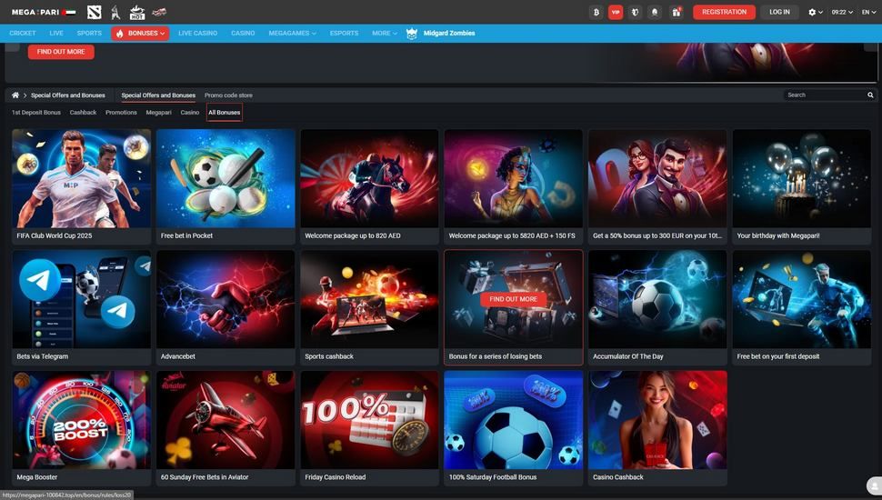Open the EN language dropdown
Image resolution: width=882 pixels, height=500 pixels.
(x=868, y=12)
